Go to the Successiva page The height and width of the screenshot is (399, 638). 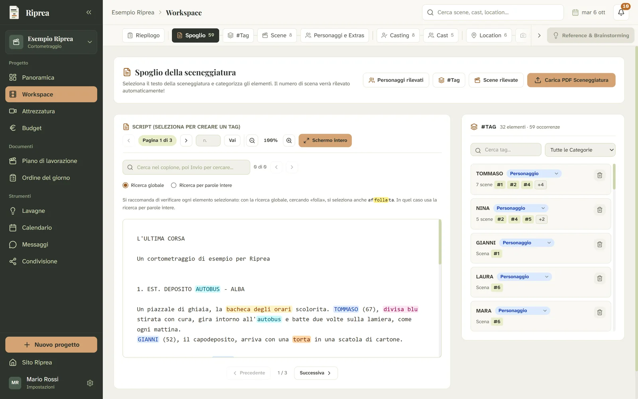pyautogui.click(x=315, y=373)
